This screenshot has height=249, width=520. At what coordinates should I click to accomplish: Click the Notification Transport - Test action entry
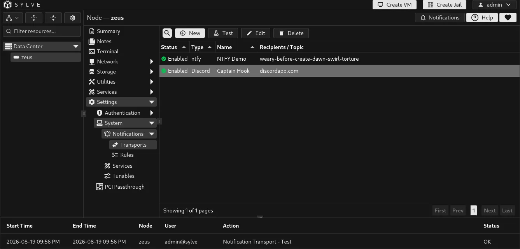click(257, 242)
